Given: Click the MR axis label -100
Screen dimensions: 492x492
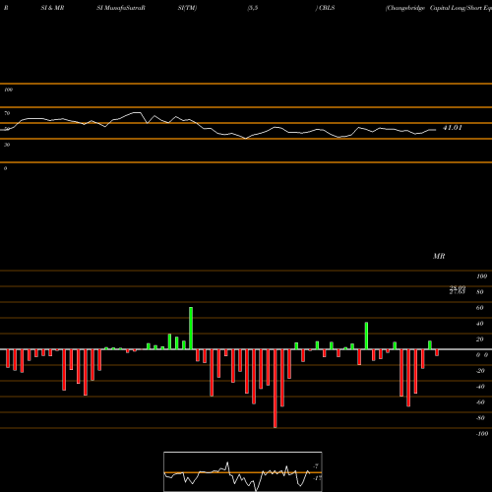Looking at the screenshot, I should pyautogui.click(x=482, y=434).
